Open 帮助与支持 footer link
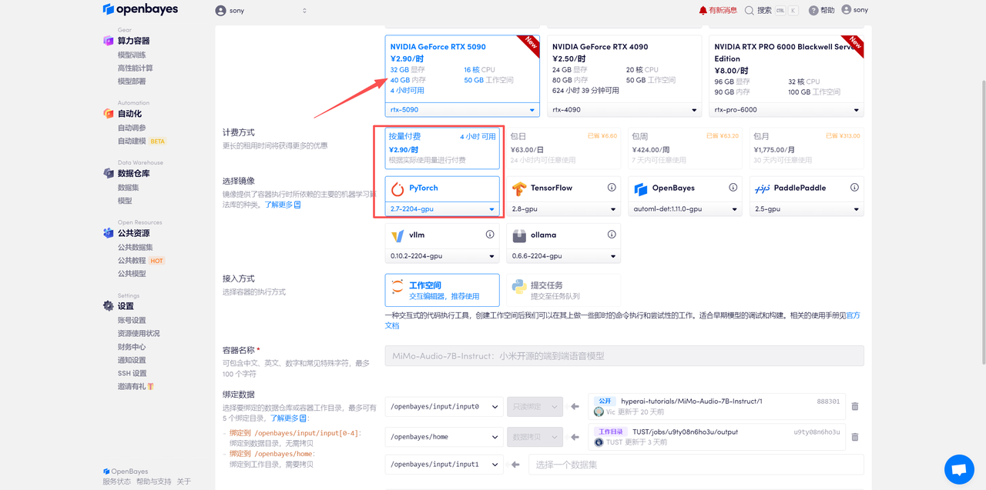Image resolution: width=986 pixels, height=490 pixels. pyautogui.click(x=154, y=482)
